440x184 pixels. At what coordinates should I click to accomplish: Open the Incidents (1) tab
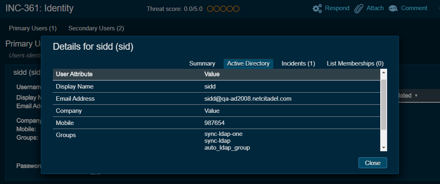pos(298,63)
